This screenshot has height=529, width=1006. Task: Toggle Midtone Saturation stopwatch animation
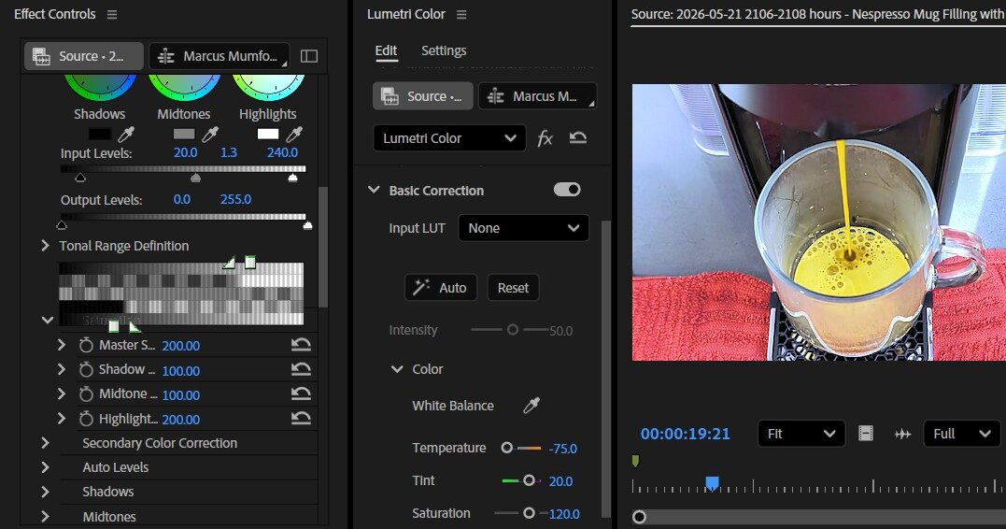point(86,394)
